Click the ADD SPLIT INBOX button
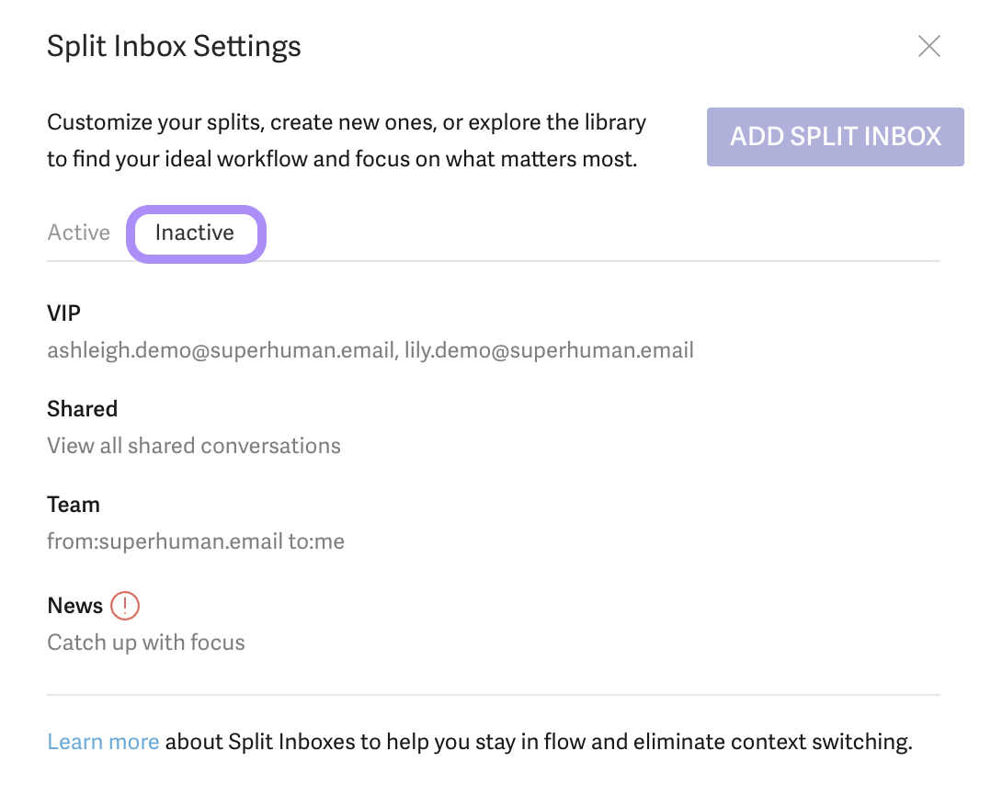 835,136
